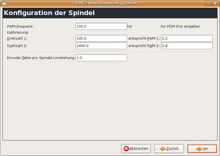The width and height of the screenshot is (220, 156).
Task: Click the 'entspricht PWM 2:' label
Action: (x=144, y=46)
